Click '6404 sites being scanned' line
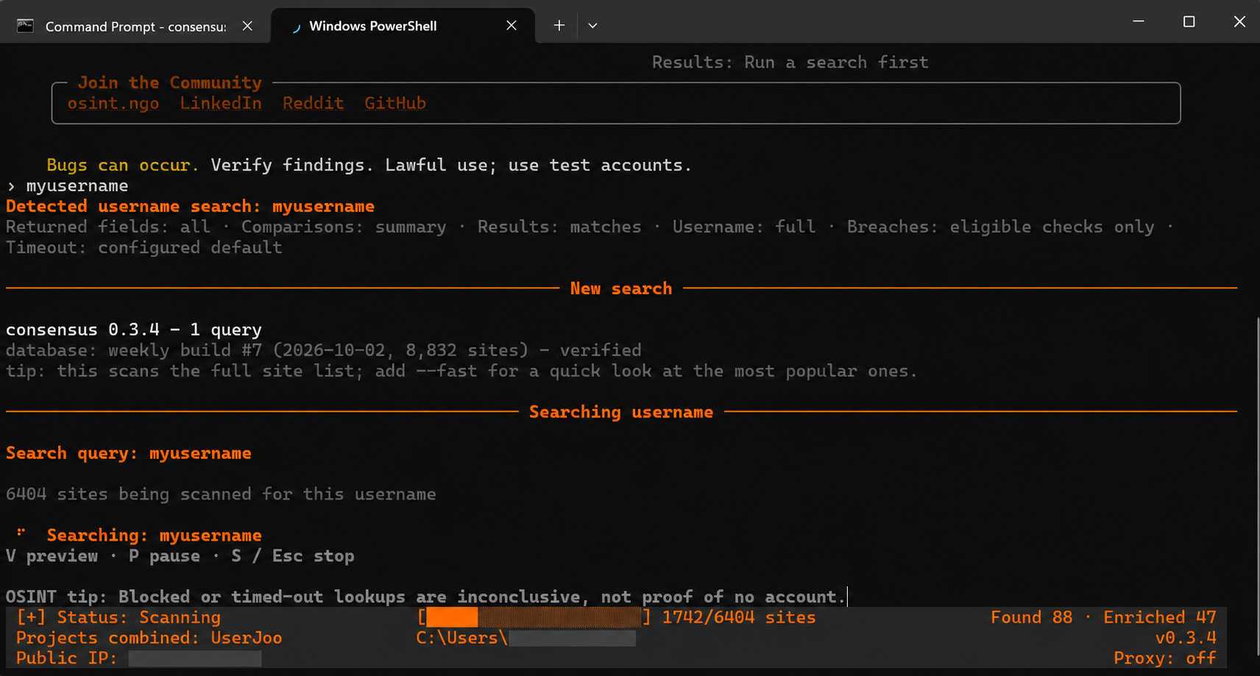Image resolution: width=1260 pixels, height=676 pixels. [221, 494]
